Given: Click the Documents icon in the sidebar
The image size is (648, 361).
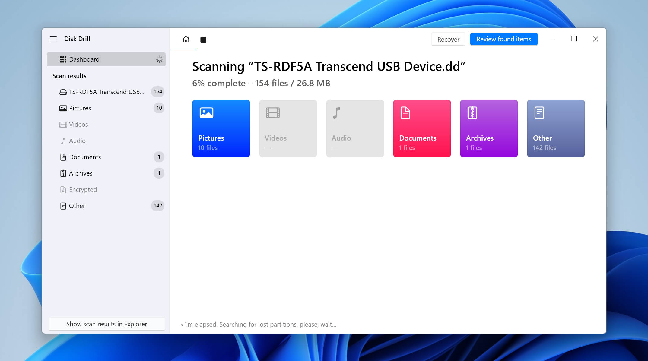Looking at the screenshot, I should click(x=63, y=157).
